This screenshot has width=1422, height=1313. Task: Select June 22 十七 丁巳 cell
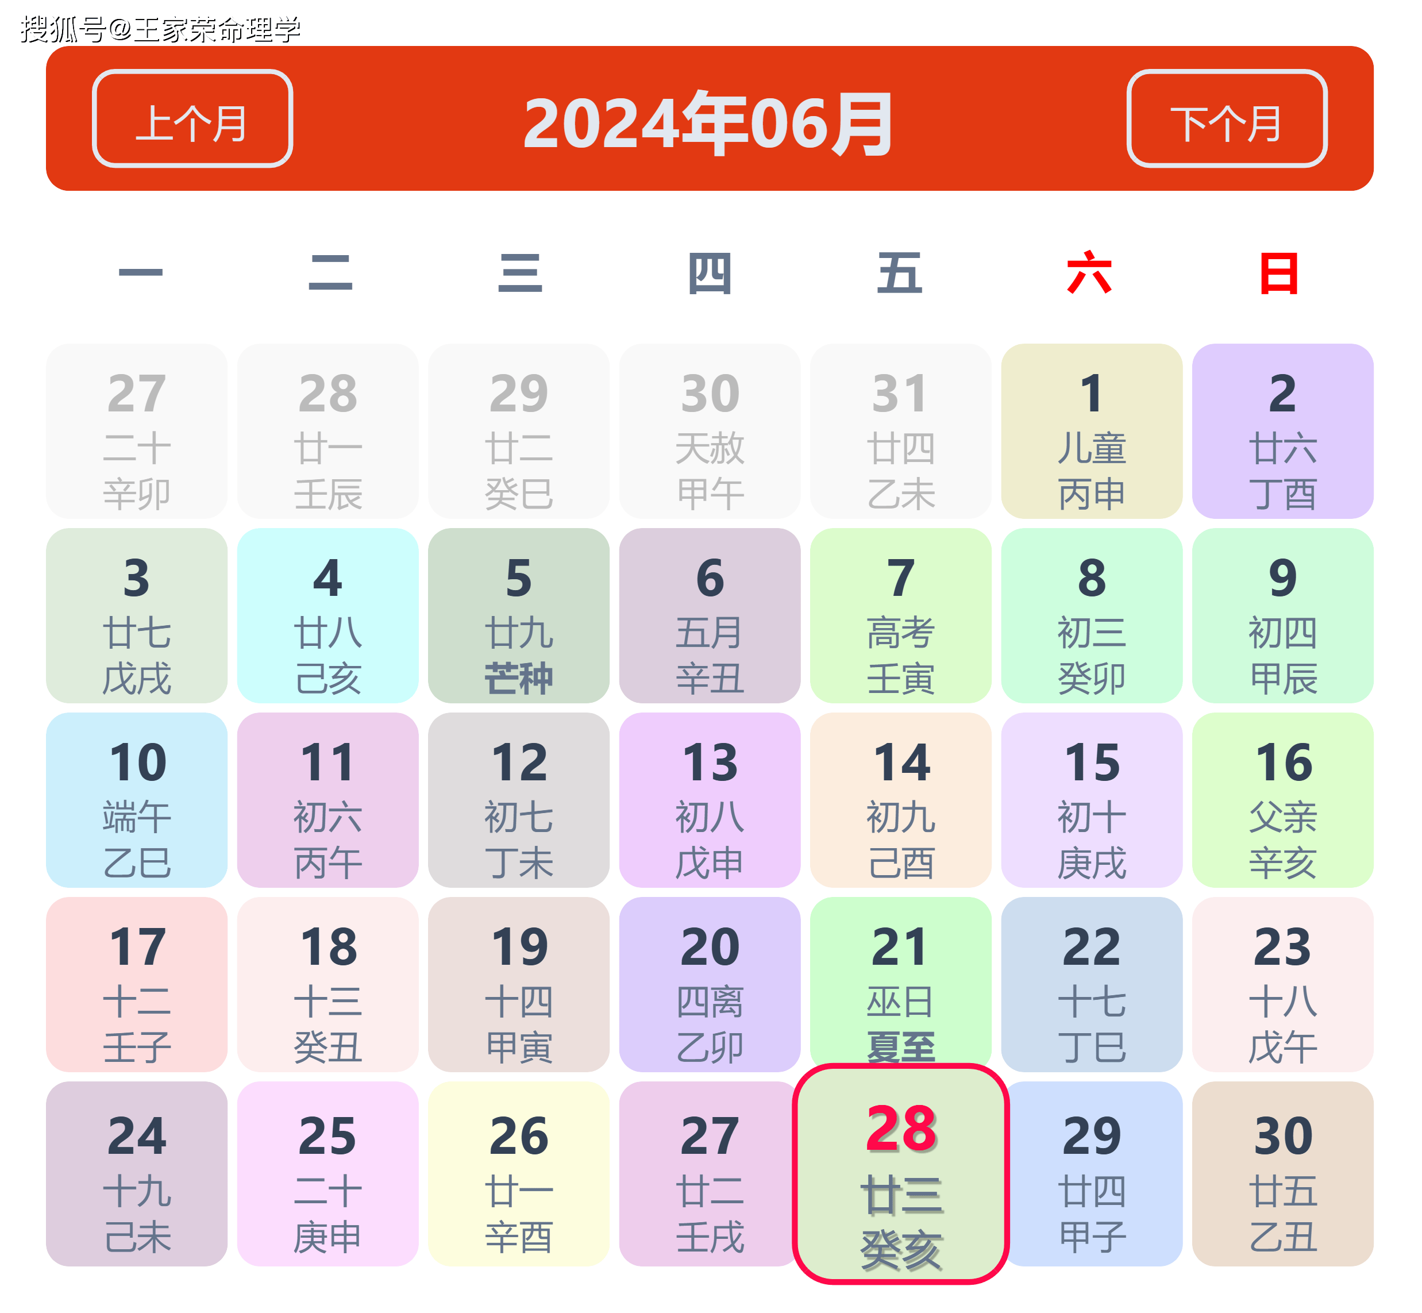coord(1092,984)
